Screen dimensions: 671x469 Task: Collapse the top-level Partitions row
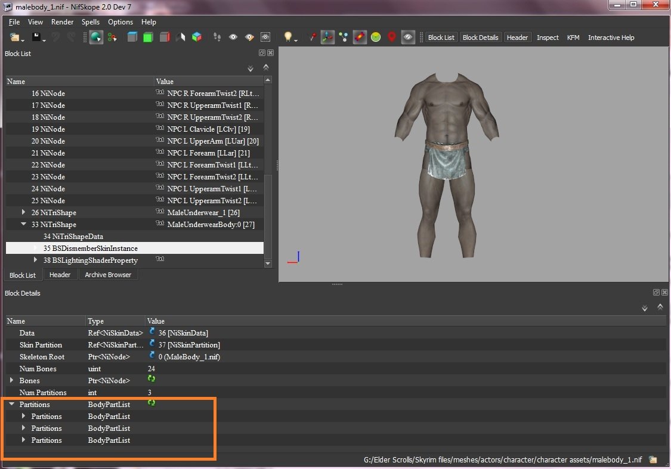11,403
